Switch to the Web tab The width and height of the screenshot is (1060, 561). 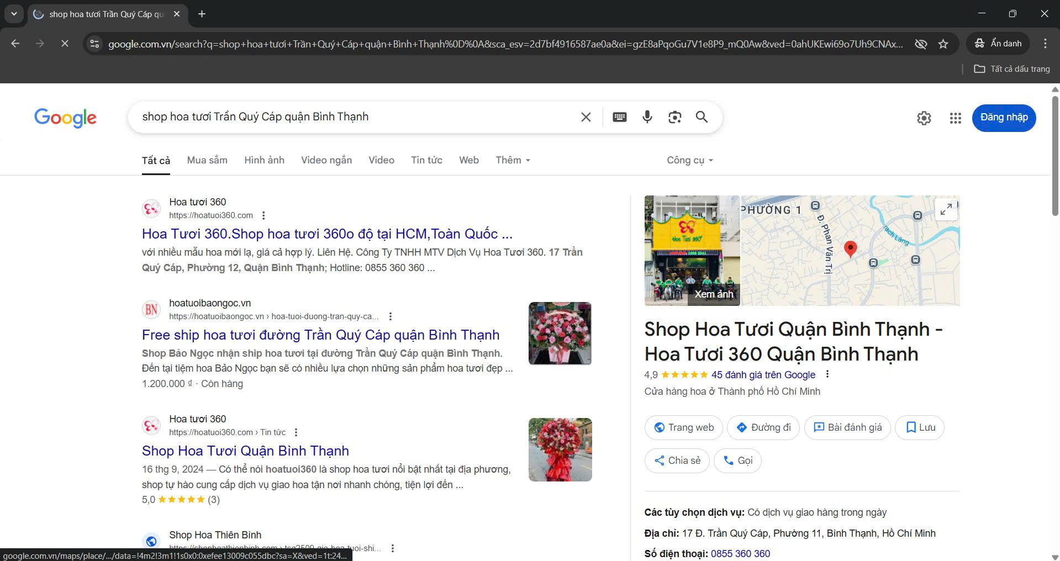pyautogui.click(x=469, y=160)
